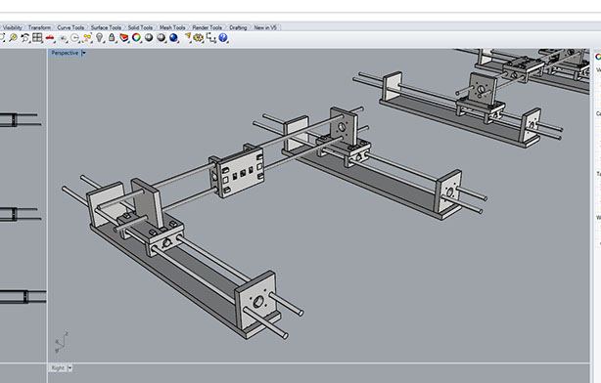Open the blue question mark Help icon
This screenshot has width=601, height=383.
223,38
